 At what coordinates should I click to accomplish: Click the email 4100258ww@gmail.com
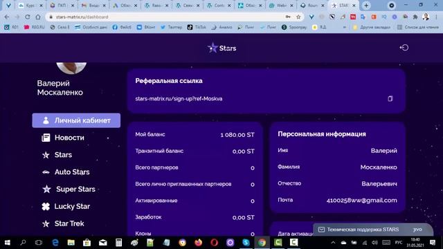tap(361, 201)
